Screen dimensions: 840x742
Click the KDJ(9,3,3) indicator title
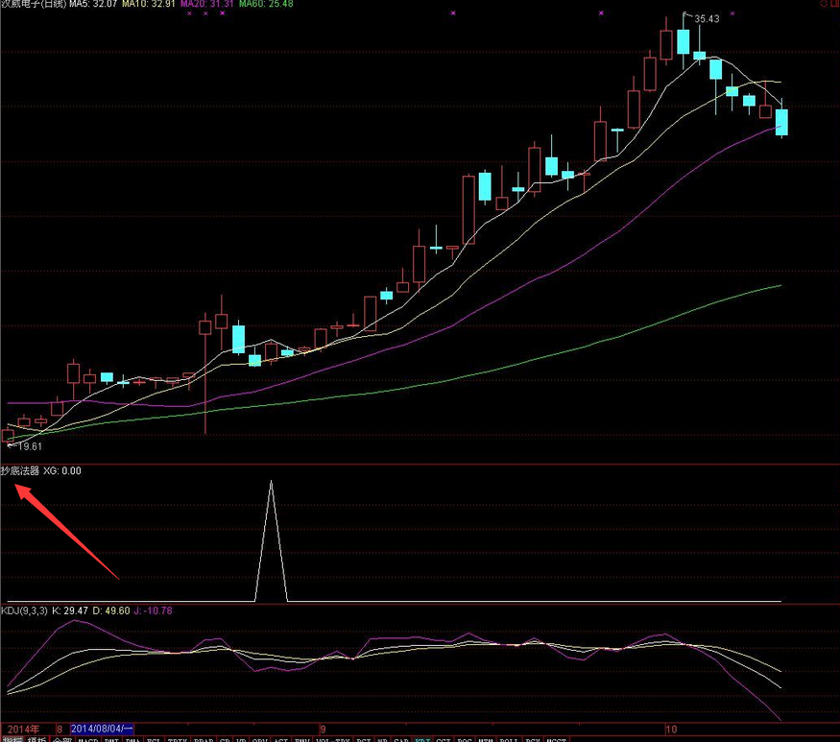[x=24, y=610]
